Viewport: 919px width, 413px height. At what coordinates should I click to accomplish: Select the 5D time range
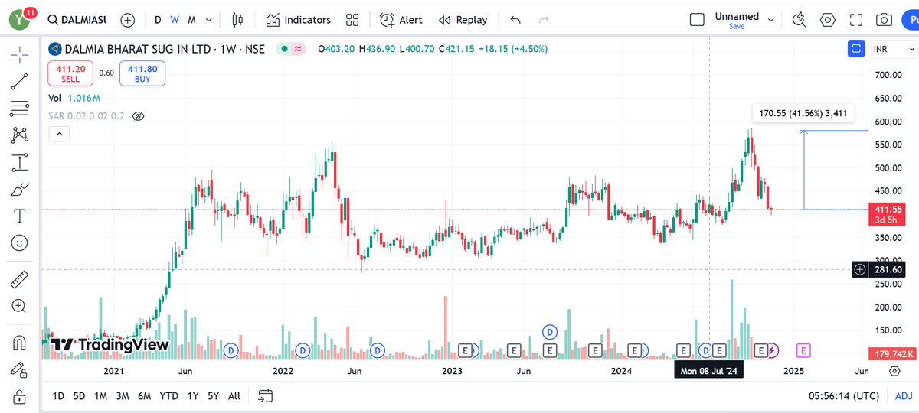click(x=80, y=396)
